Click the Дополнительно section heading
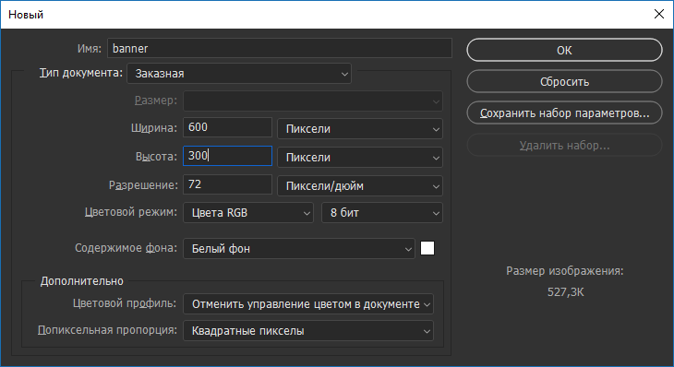The image size is (674, 367). pyautogui.click(x=81, y=281)
